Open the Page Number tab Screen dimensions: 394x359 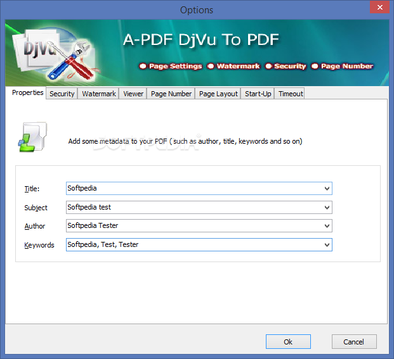(x=171, y=94)
